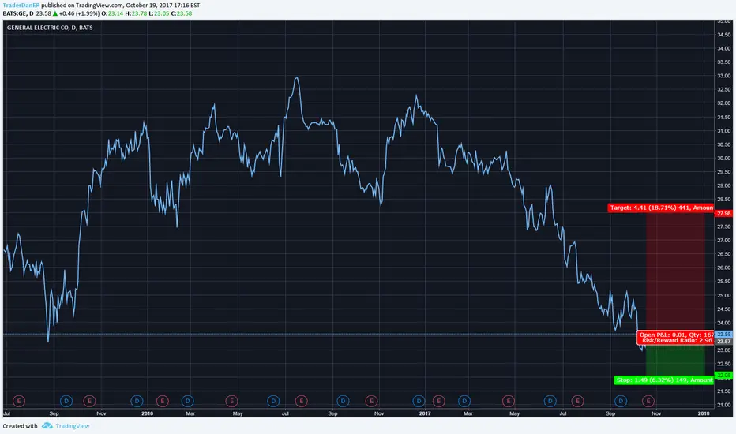Viewport: 736px width, 434px height.
Task: Click the TradingView link beside 'Created with'
Action: click(73, 426)
